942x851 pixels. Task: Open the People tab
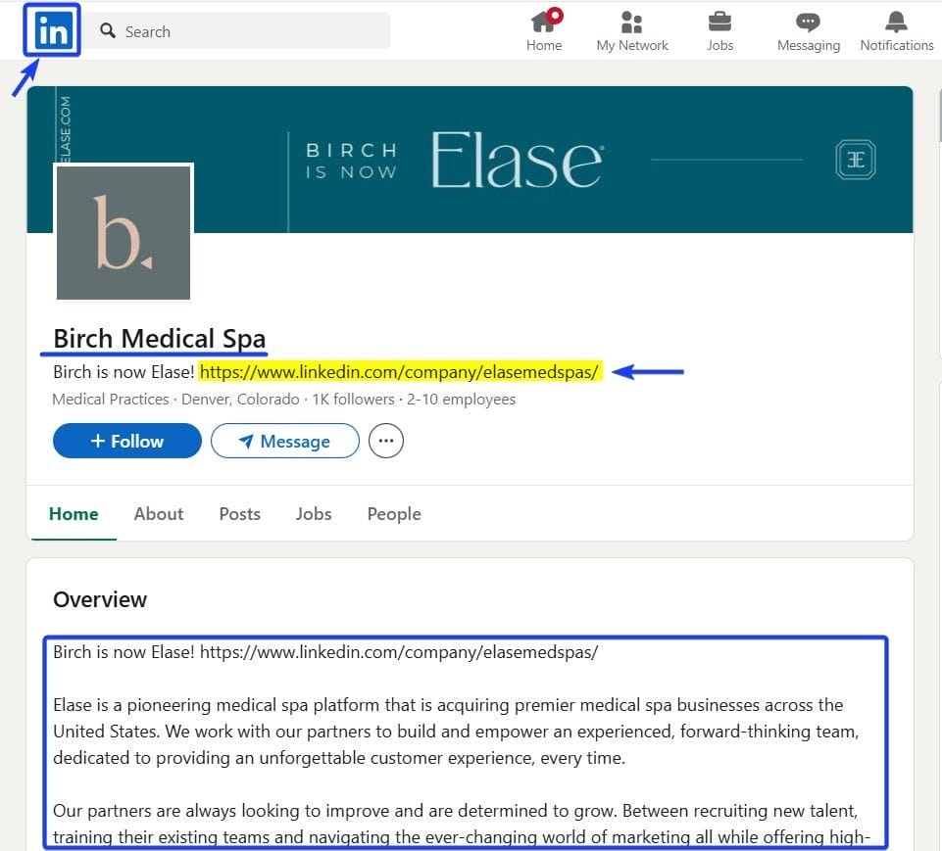(x=393, y=513)
